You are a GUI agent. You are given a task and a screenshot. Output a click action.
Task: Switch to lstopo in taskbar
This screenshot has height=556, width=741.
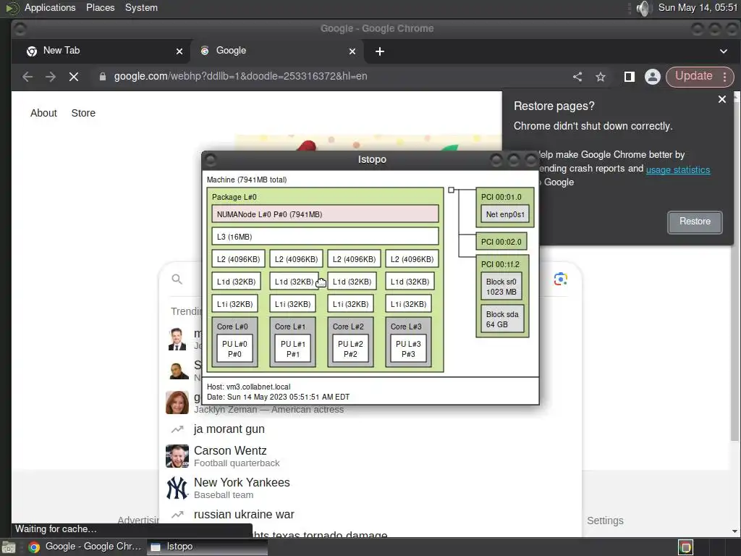207,547
